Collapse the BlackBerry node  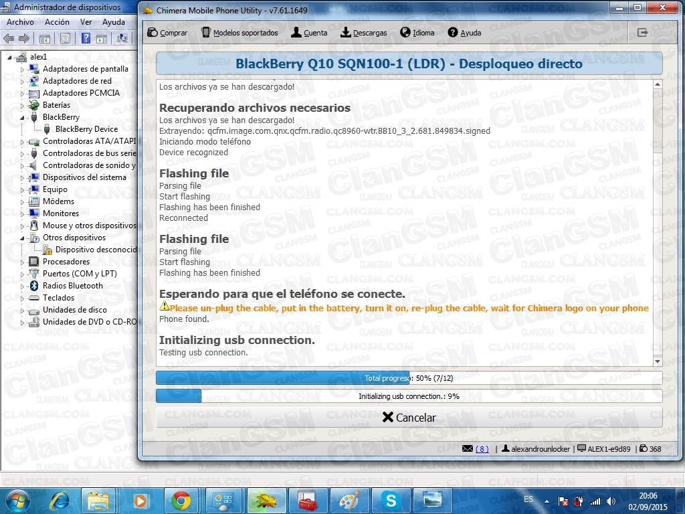(x=22, y=117)
